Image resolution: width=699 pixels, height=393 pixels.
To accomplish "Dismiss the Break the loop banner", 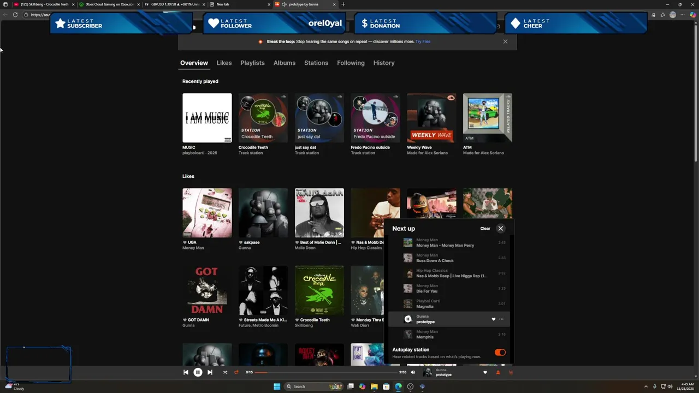I will coord(505,41).
